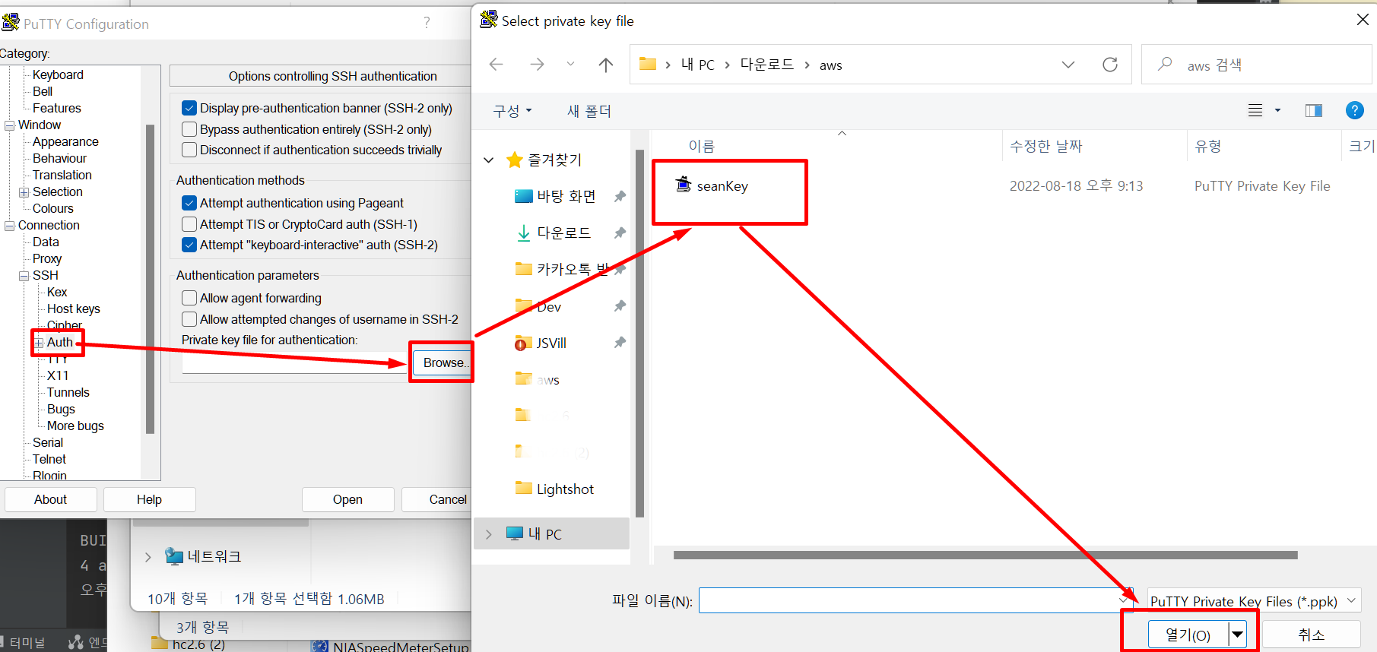Click the PuTTY Help button
Screen dimensions: 1377x652
tap(149, 499)
